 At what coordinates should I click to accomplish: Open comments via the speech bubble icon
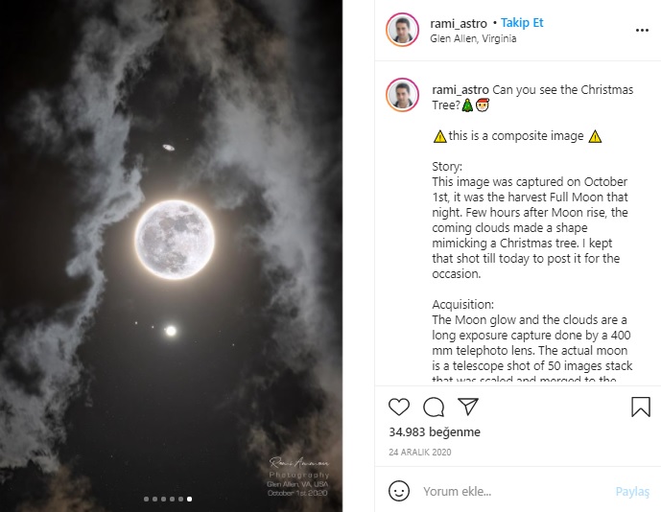coord(434,407)
